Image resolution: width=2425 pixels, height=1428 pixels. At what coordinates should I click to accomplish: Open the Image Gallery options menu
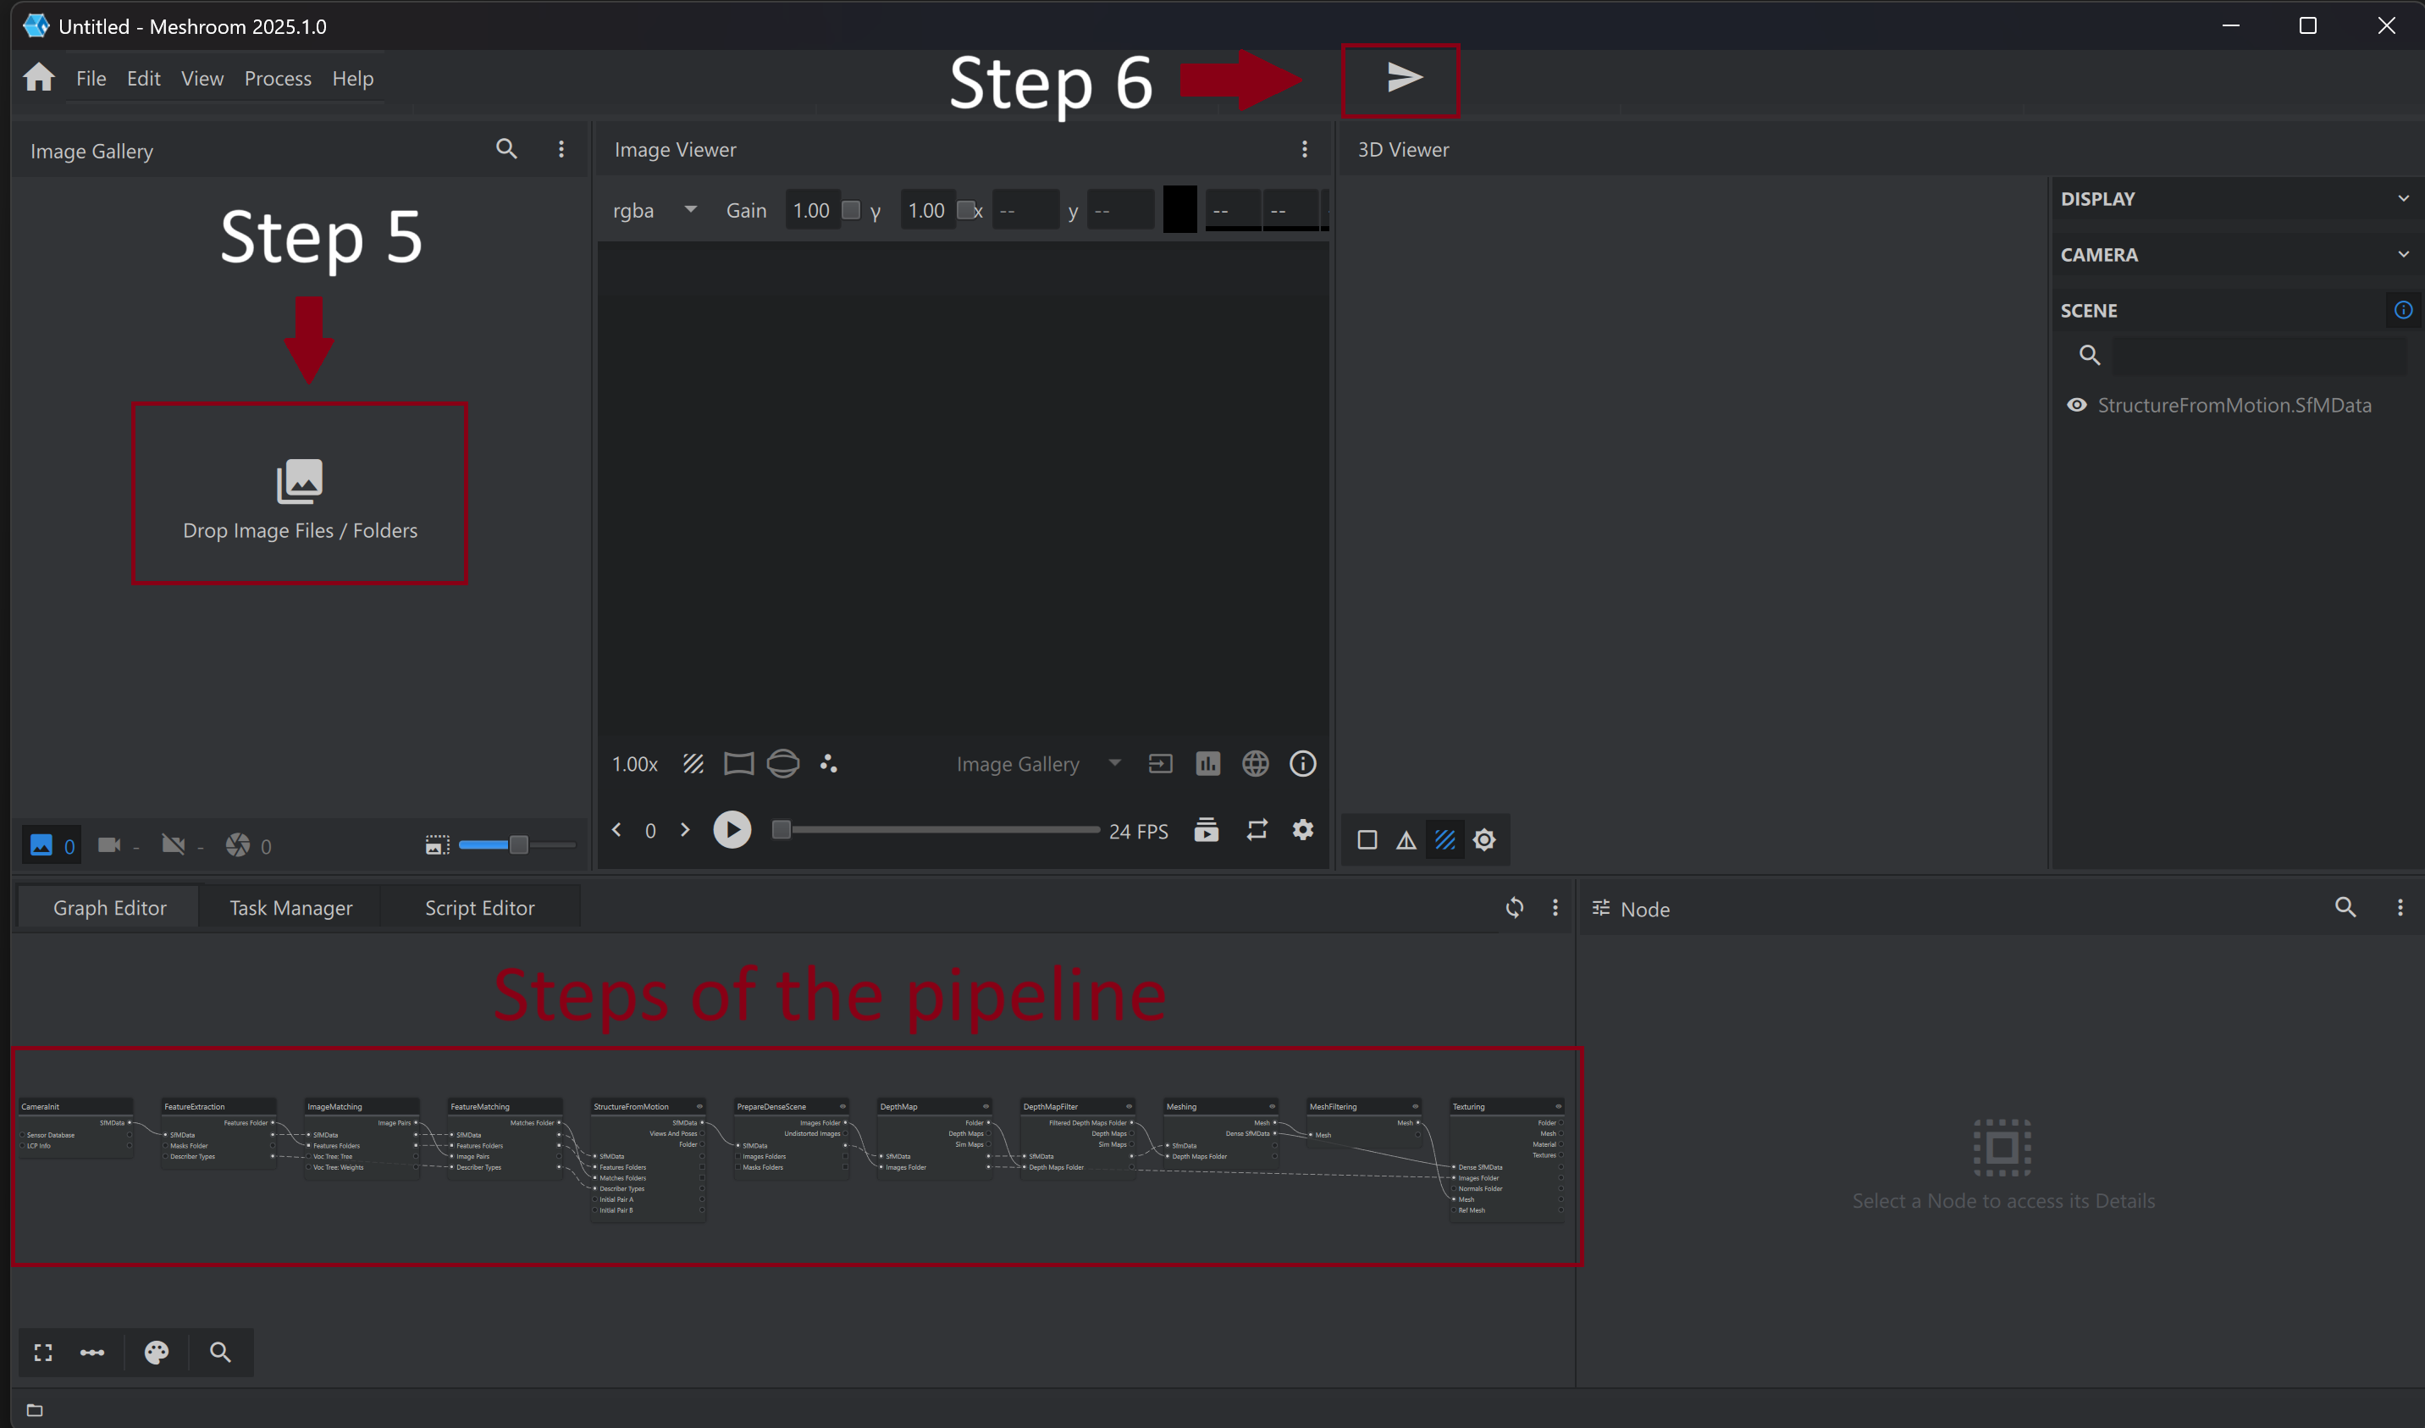561,148
